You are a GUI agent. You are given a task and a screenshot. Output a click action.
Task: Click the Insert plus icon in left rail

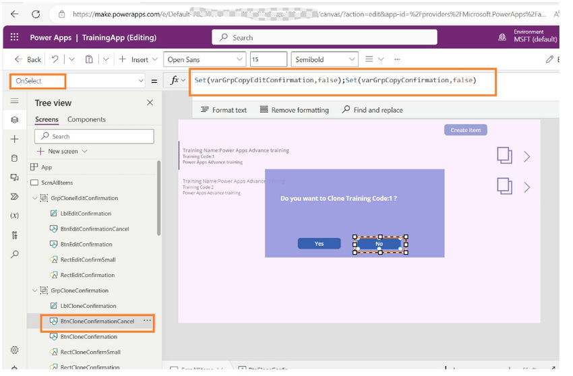(15, 139)
